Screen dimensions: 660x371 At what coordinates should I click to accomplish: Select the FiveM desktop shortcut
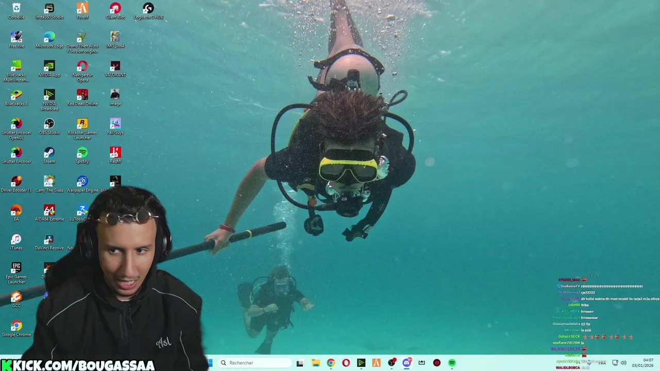pos(82,11)
